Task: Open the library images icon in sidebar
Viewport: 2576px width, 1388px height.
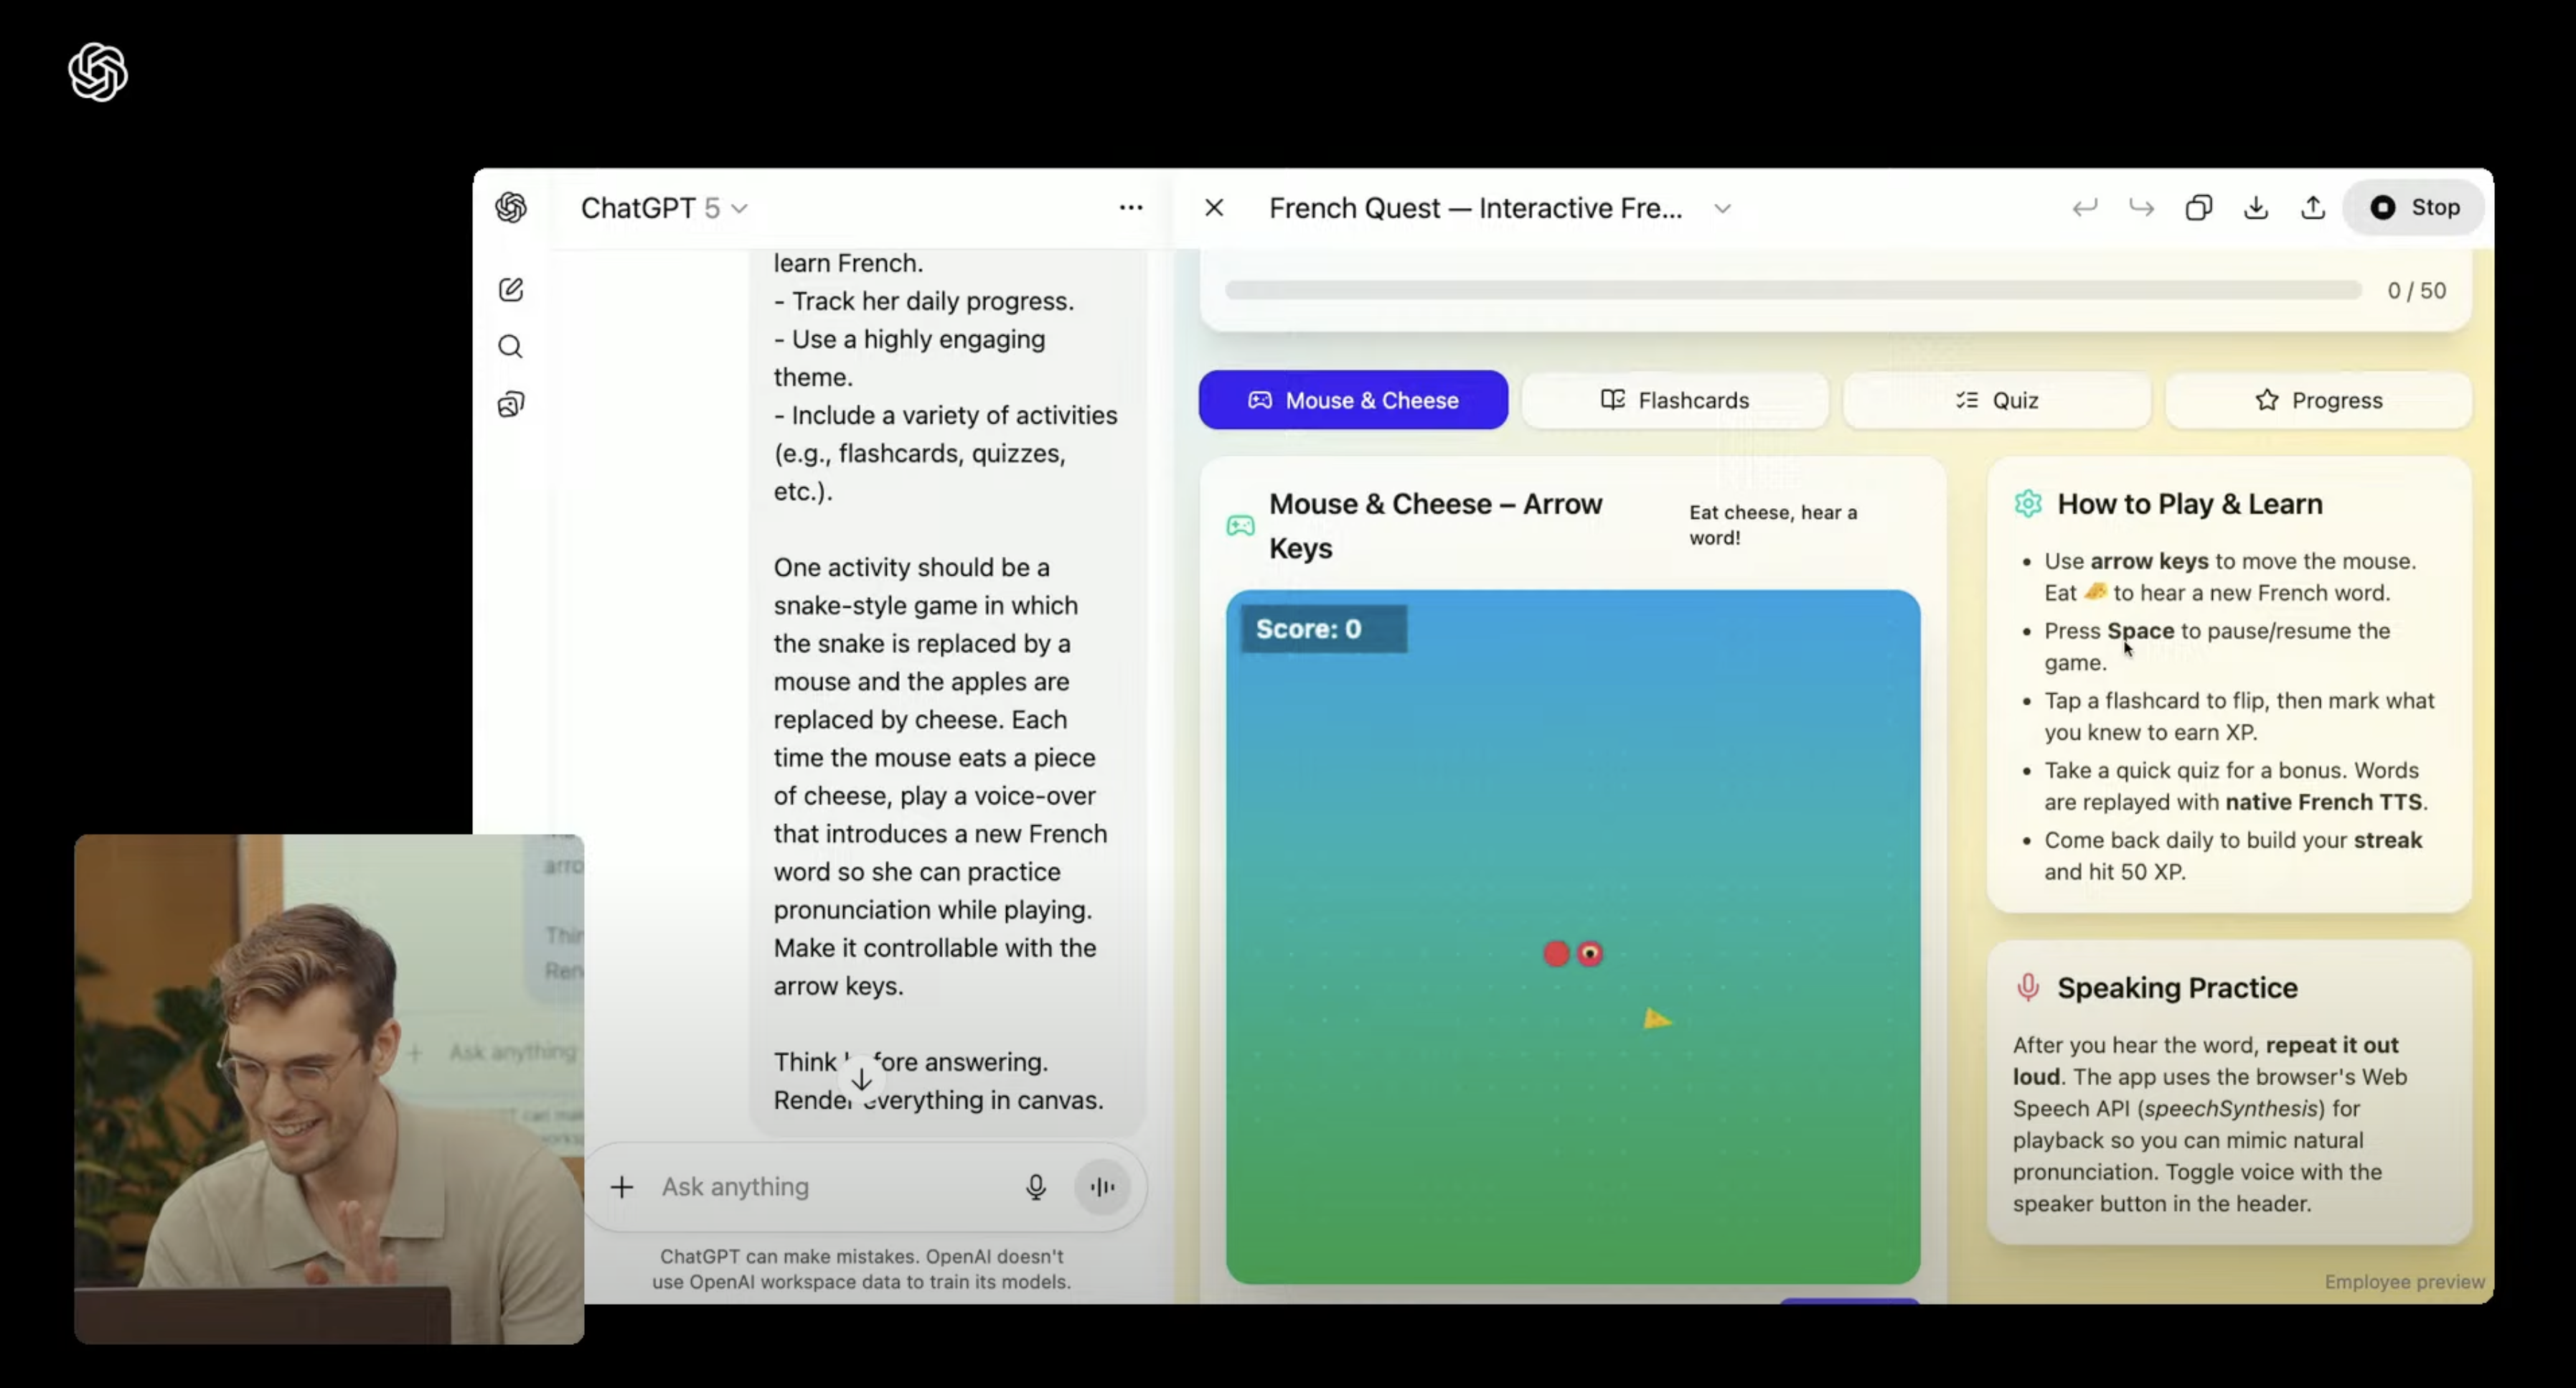Action: pyautogui.click(x=511, y=404)
